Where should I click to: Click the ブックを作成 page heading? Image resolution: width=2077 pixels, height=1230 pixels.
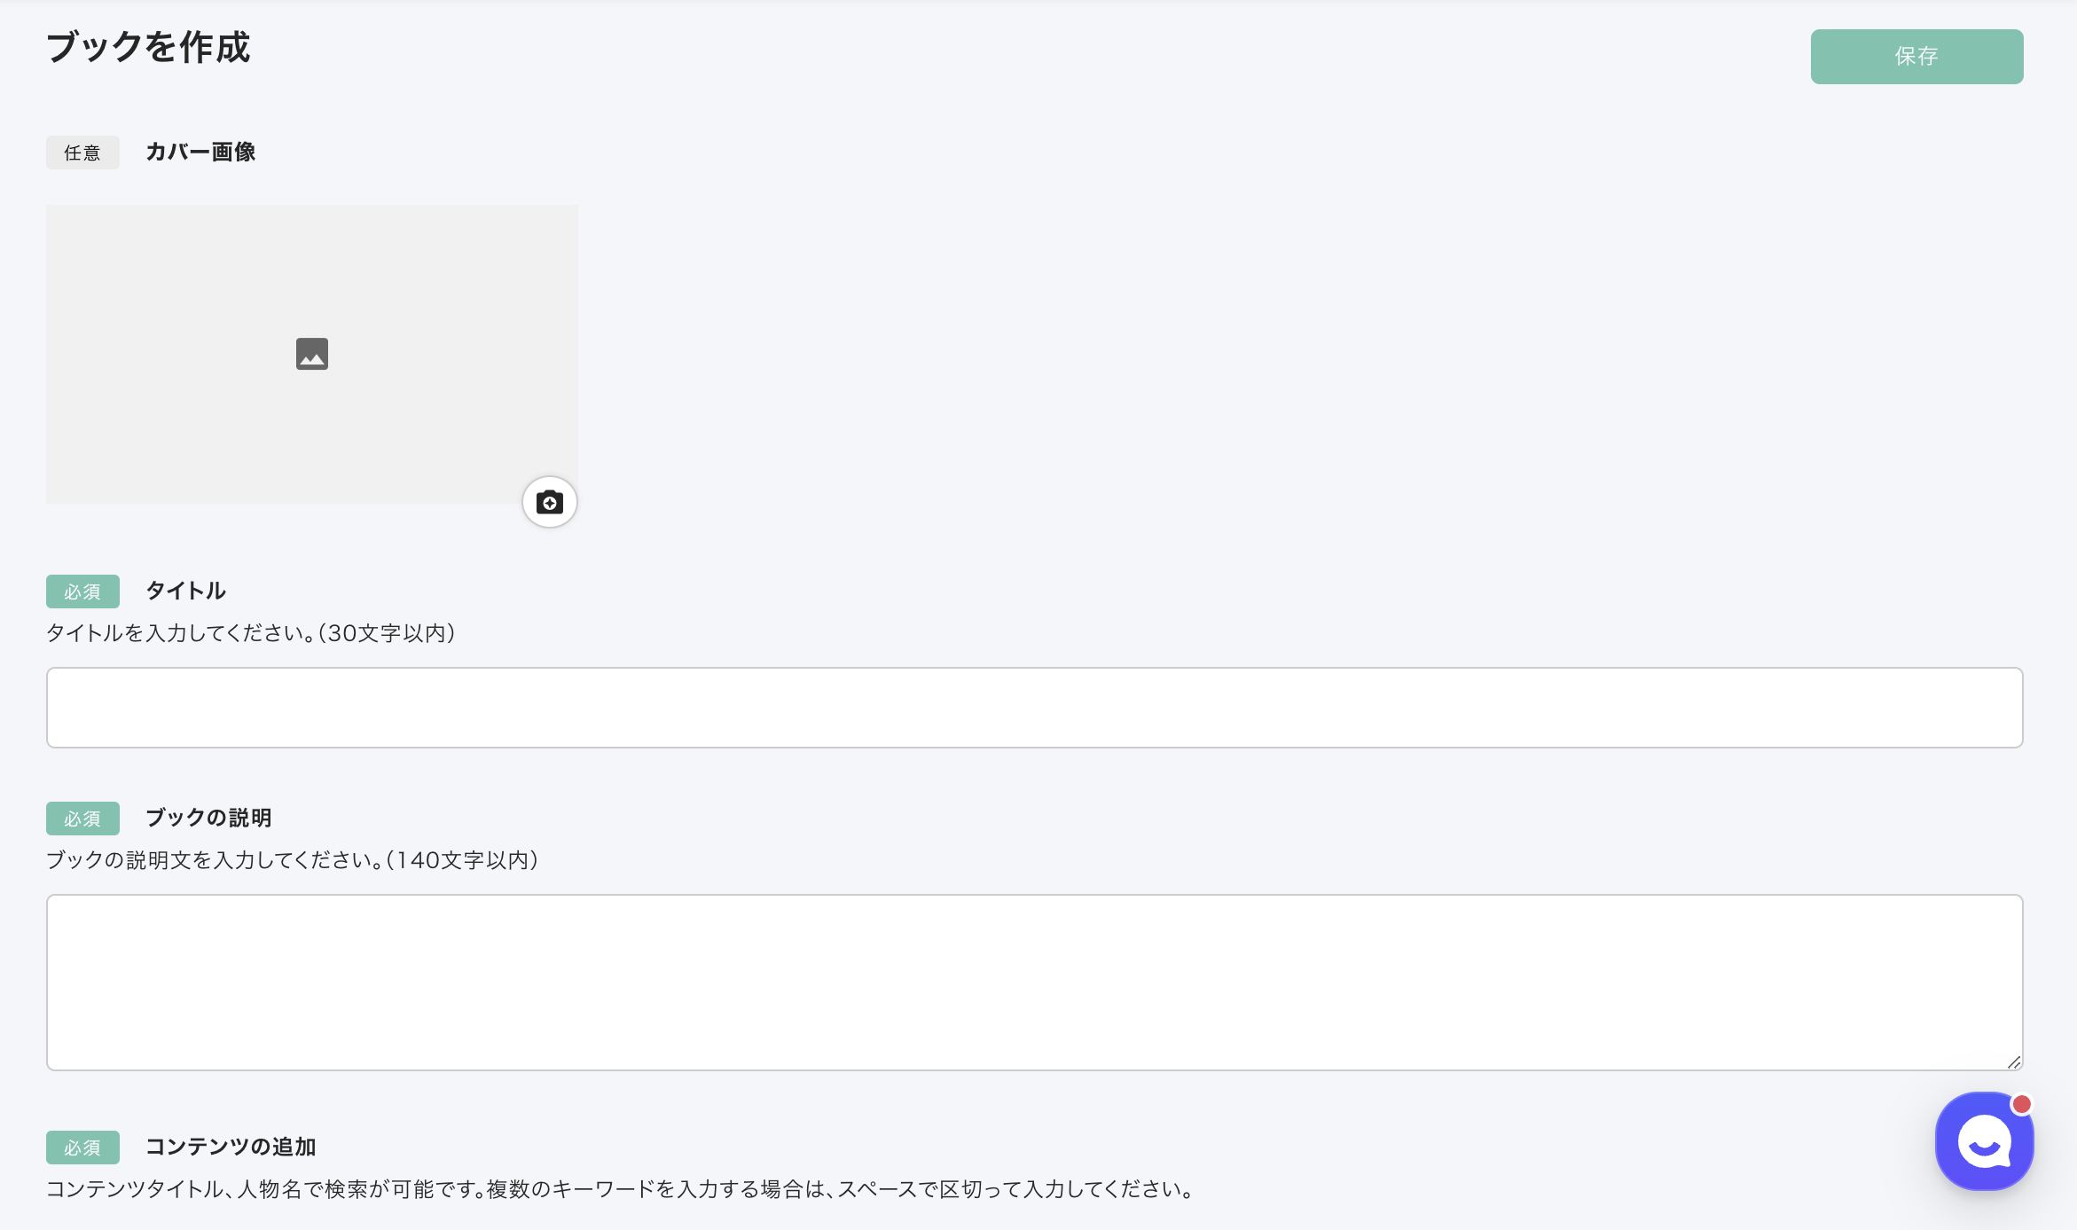coord(148,47)
